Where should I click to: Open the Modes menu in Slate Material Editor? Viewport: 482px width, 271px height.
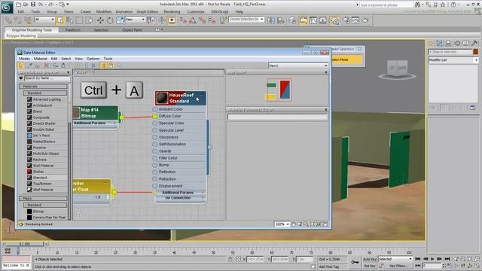pyautogui.click(x=24, y=59)
